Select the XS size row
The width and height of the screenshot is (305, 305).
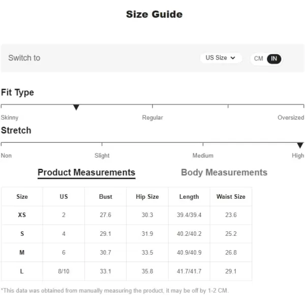tap(127, 215)
